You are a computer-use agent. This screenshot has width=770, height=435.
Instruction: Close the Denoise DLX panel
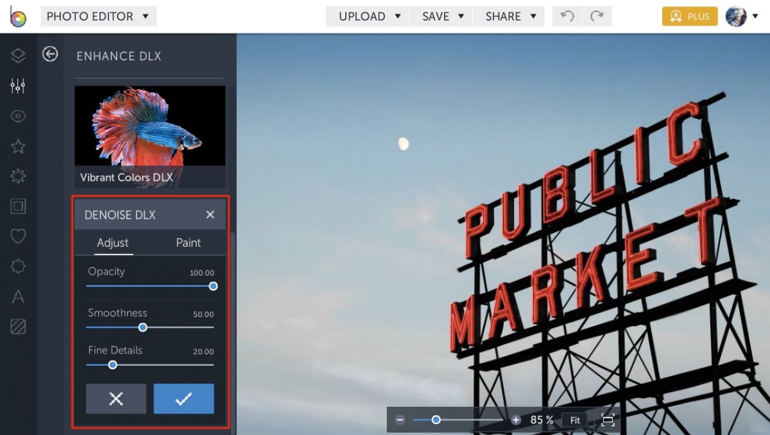210,215
